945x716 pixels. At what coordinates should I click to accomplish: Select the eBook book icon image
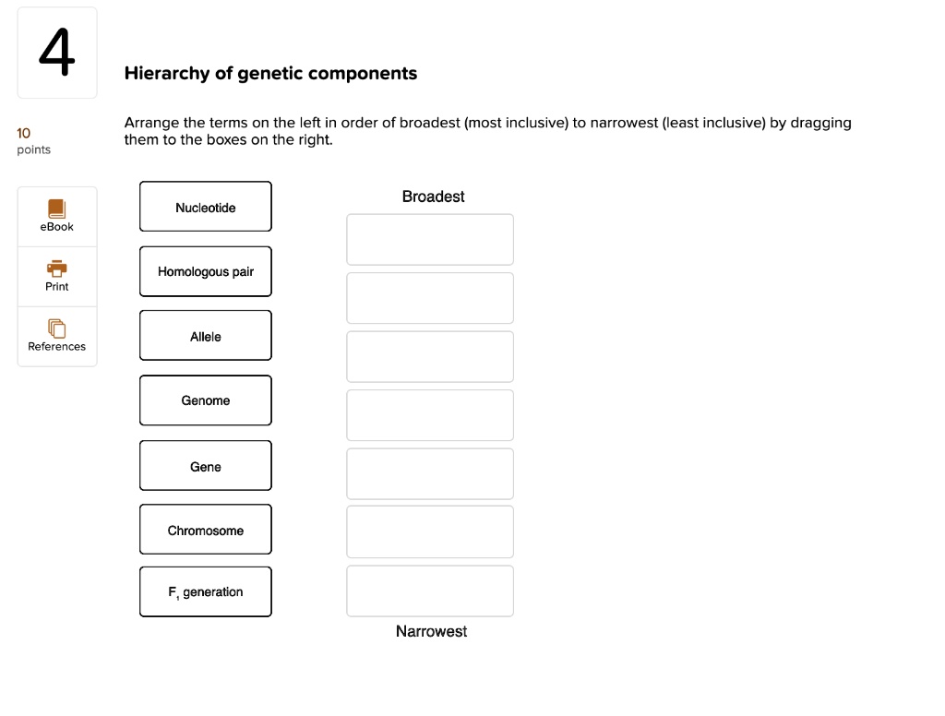tap(56, 209)
